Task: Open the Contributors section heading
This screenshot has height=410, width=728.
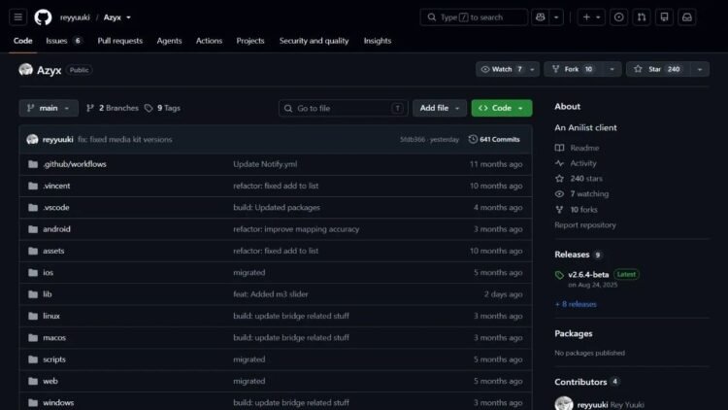Action: click(x=580, y=382)
